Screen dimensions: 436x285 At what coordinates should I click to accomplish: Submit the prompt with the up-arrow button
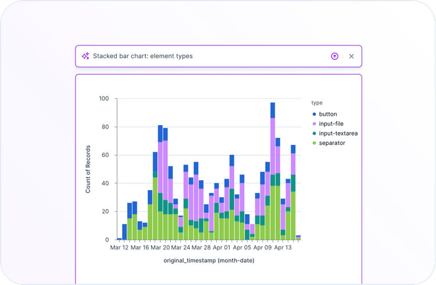coord(334,56)
